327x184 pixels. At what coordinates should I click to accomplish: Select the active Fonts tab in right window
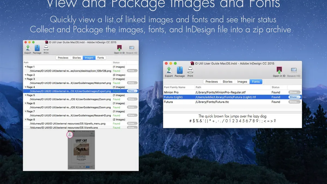[256, 82]
